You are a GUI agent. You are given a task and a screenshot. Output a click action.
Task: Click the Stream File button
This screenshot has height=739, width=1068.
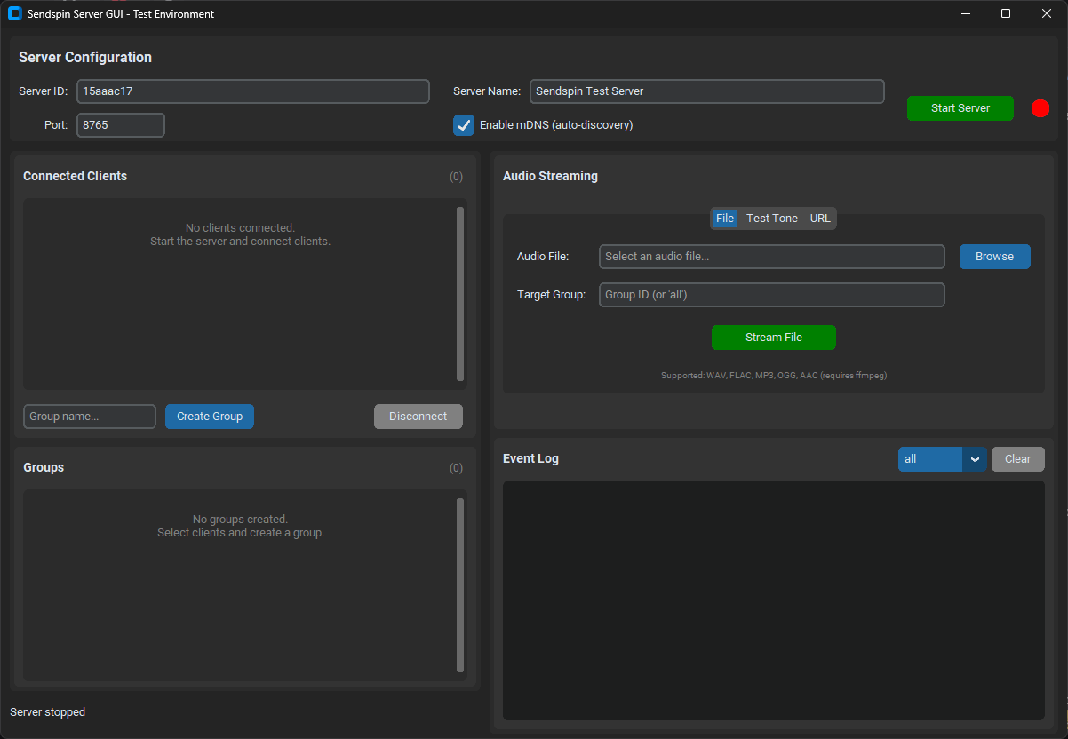click(x=774, y=338)
